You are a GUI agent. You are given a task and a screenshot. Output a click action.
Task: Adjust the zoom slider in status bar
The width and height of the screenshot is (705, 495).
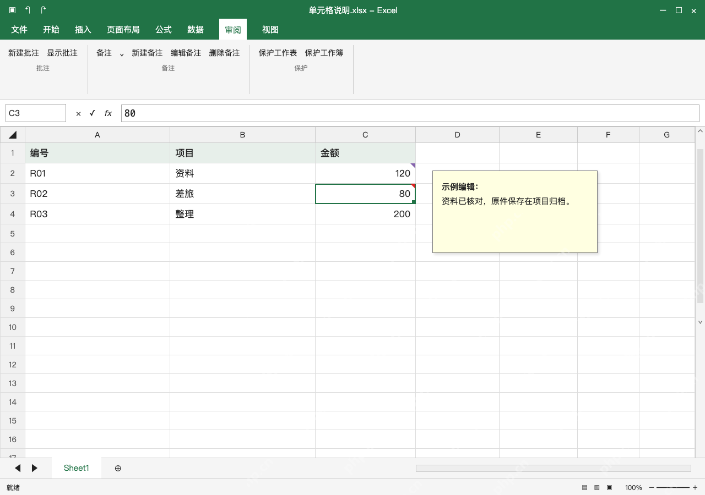(x=673, y=487)
